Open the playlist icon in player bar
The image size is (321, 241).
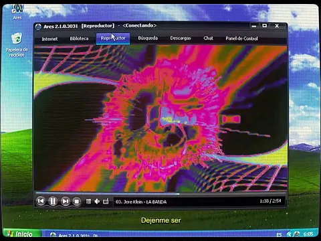88,202
